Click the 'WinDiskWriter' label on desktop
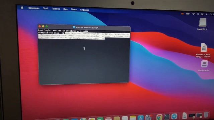Screen dimensions: 214x120 (x=204, y=70)
